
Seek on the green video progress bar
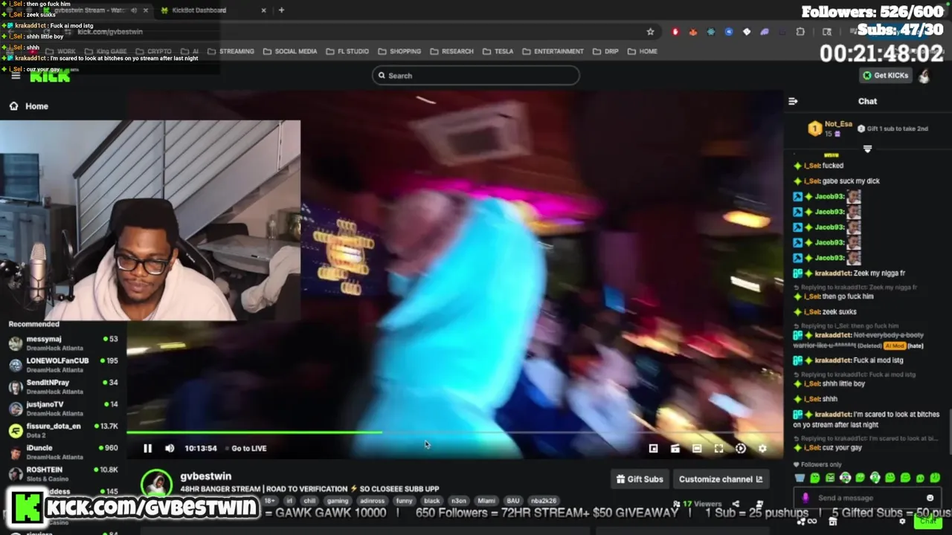[454, 432]
